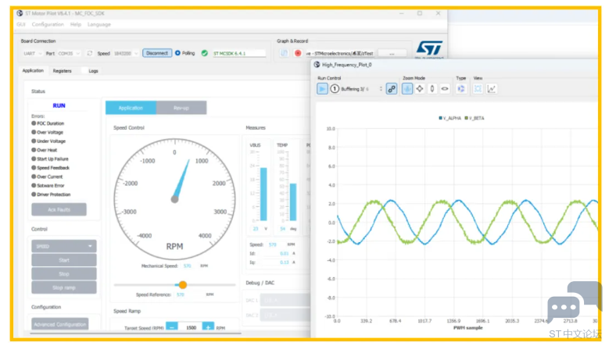The width and height of the screenshot is (609, 346).
Task: Click the browse ellipsis button in Graph & Record
Action: [x=392, y=53]
